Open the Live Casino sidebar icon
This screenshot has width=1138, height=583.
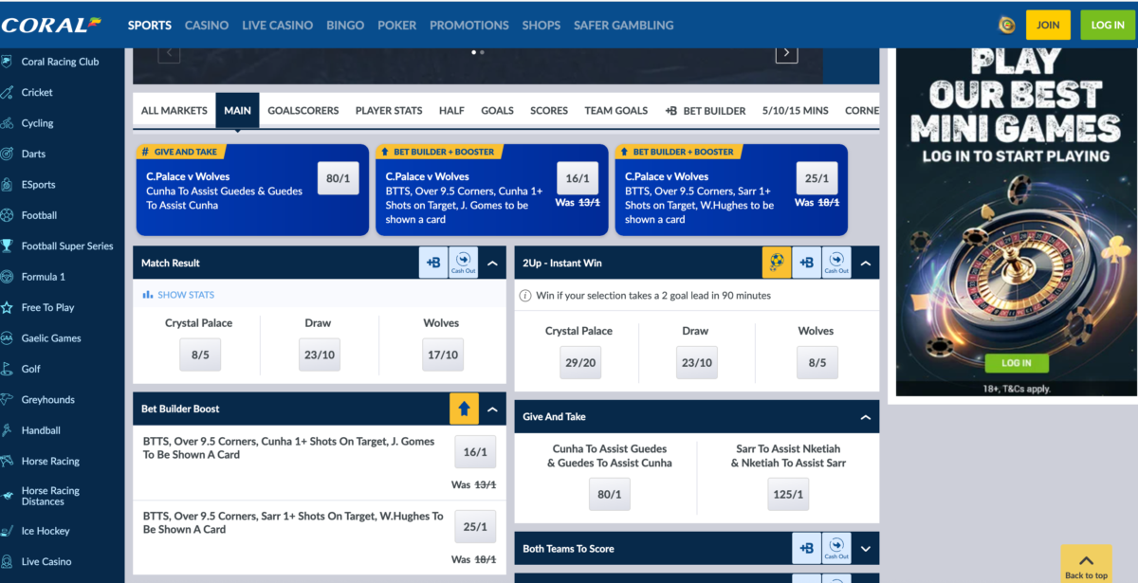[8, 561]
